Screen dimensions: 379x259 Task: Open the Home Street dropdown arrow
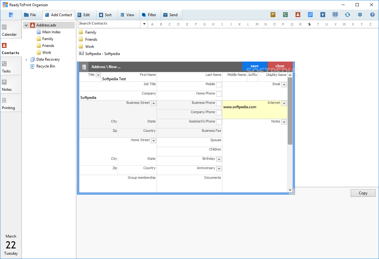pos(153,141)
